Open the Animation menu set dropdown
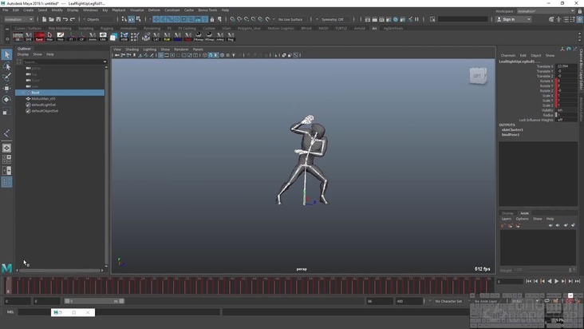The width and height of the screenshot is (584, 329). pos(18,19)
